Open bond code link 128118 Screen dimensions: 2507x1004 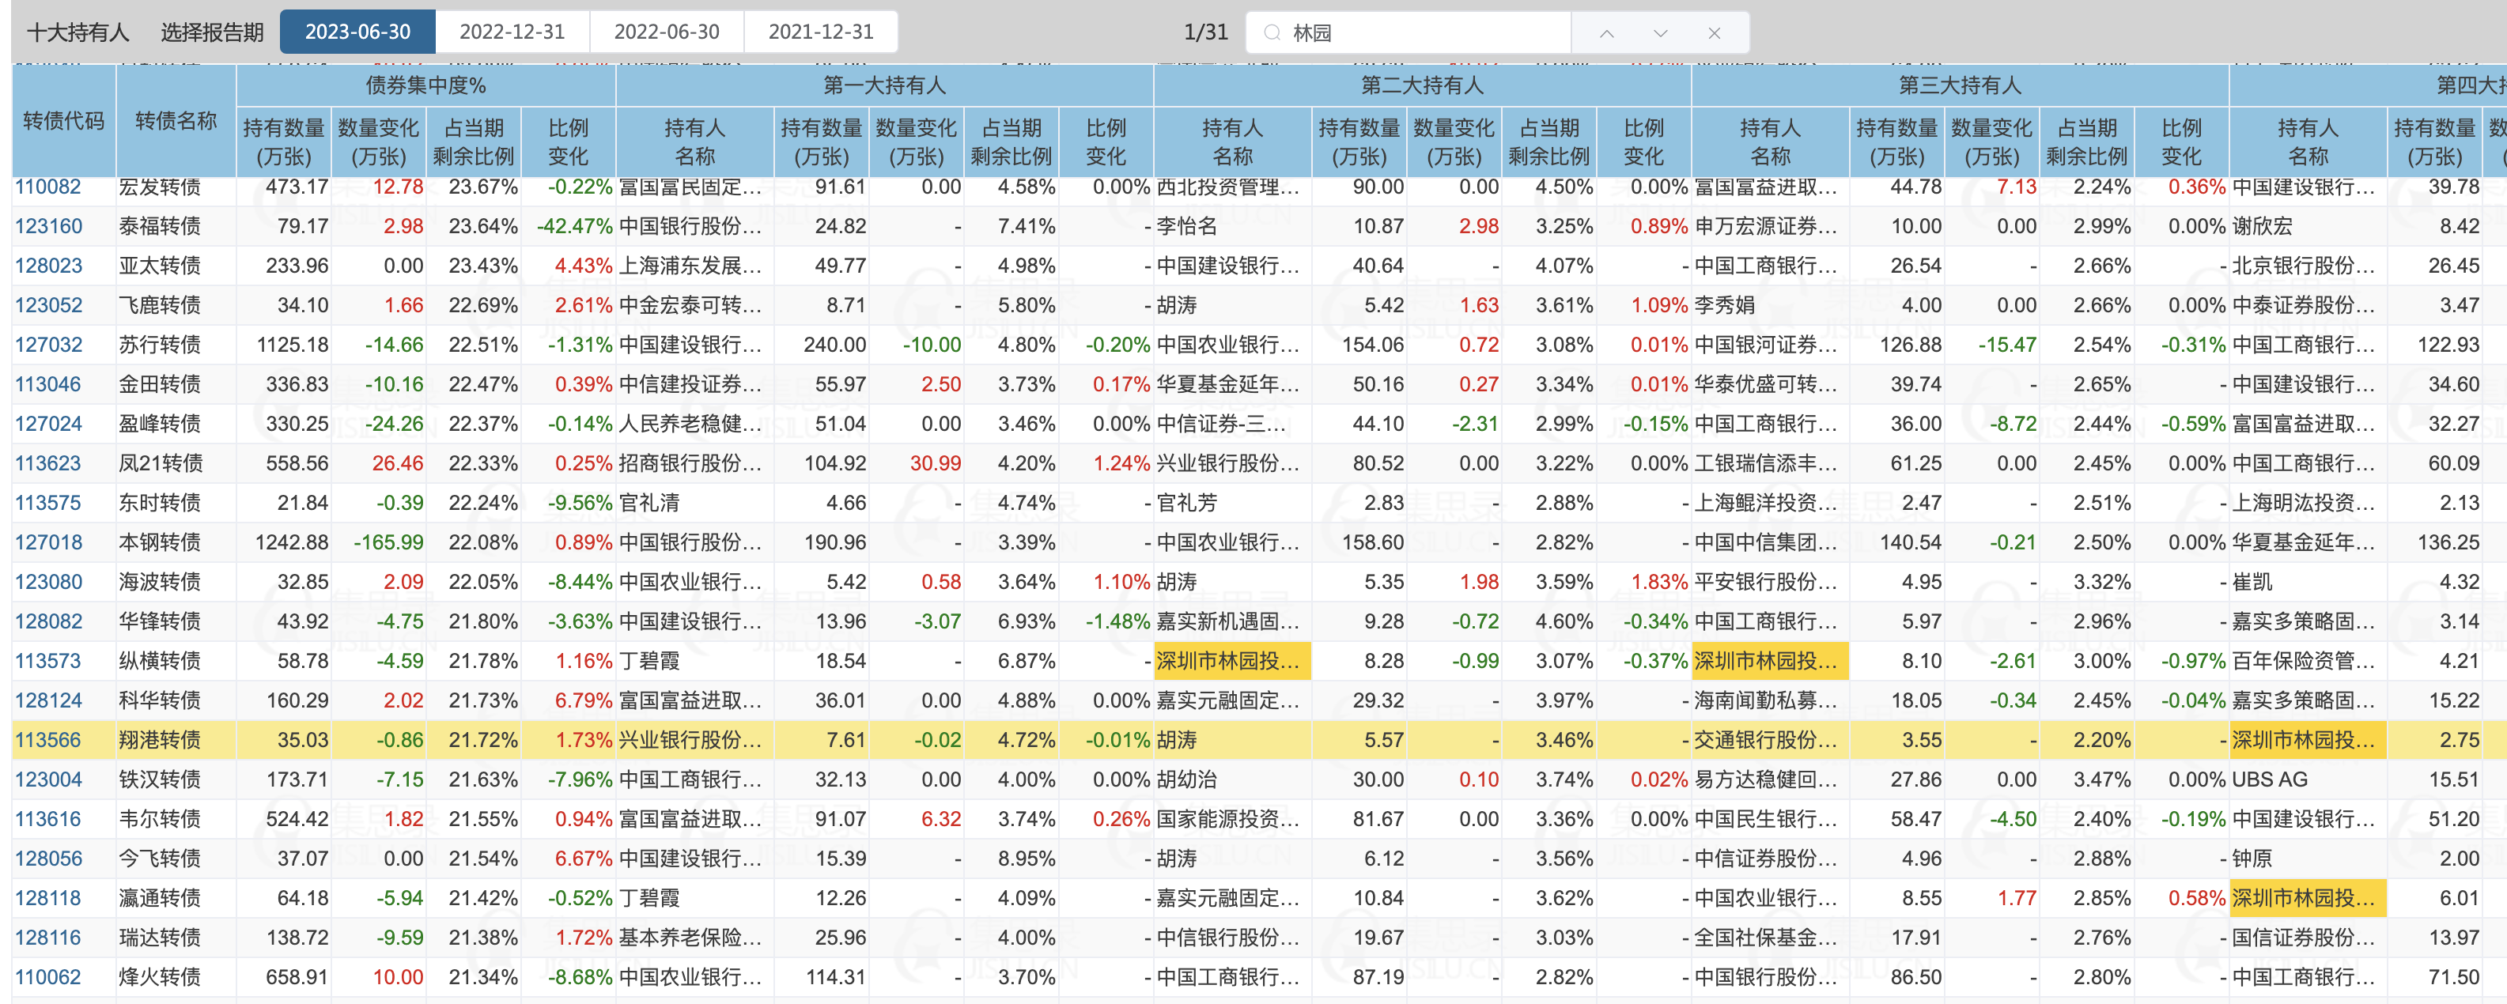pyautogui.click(x=47, y=898)
